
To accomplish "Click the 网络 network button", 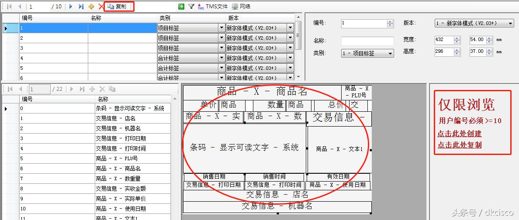I will point(241,6).
